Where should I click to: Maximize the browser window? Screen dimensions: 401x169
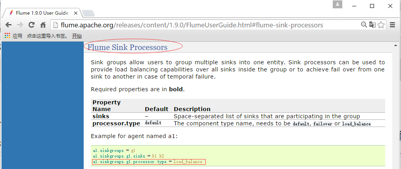tap(372, 6)
